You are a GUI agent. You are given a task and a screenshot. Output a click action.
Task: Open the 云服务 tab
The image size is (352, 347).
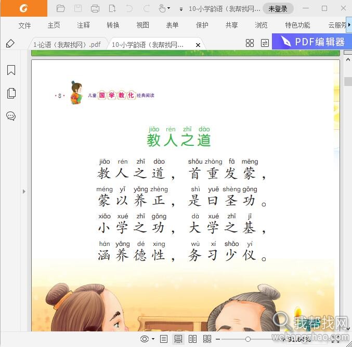tap(337, 25)
